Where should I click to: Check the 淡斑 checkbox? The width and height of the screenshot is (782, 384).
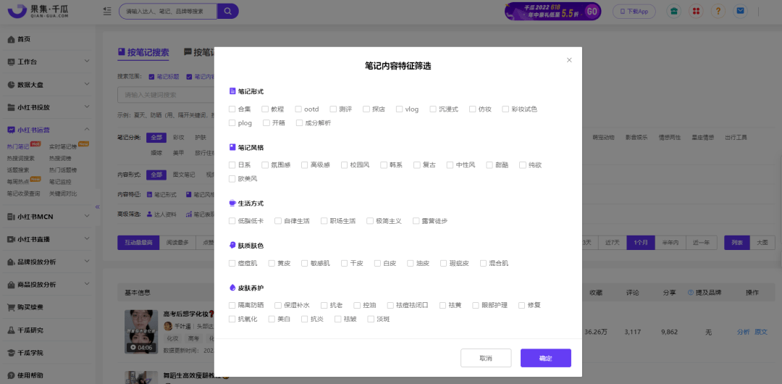(x=371, y=319)
